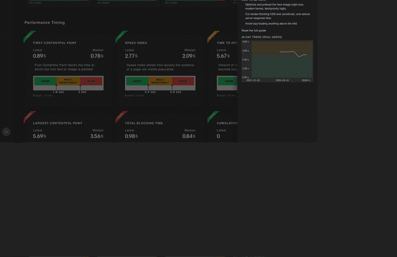This screenshot has height=257, width=397.
Task: Click the 5.8 sec threshold marker label
Action: 176,92
